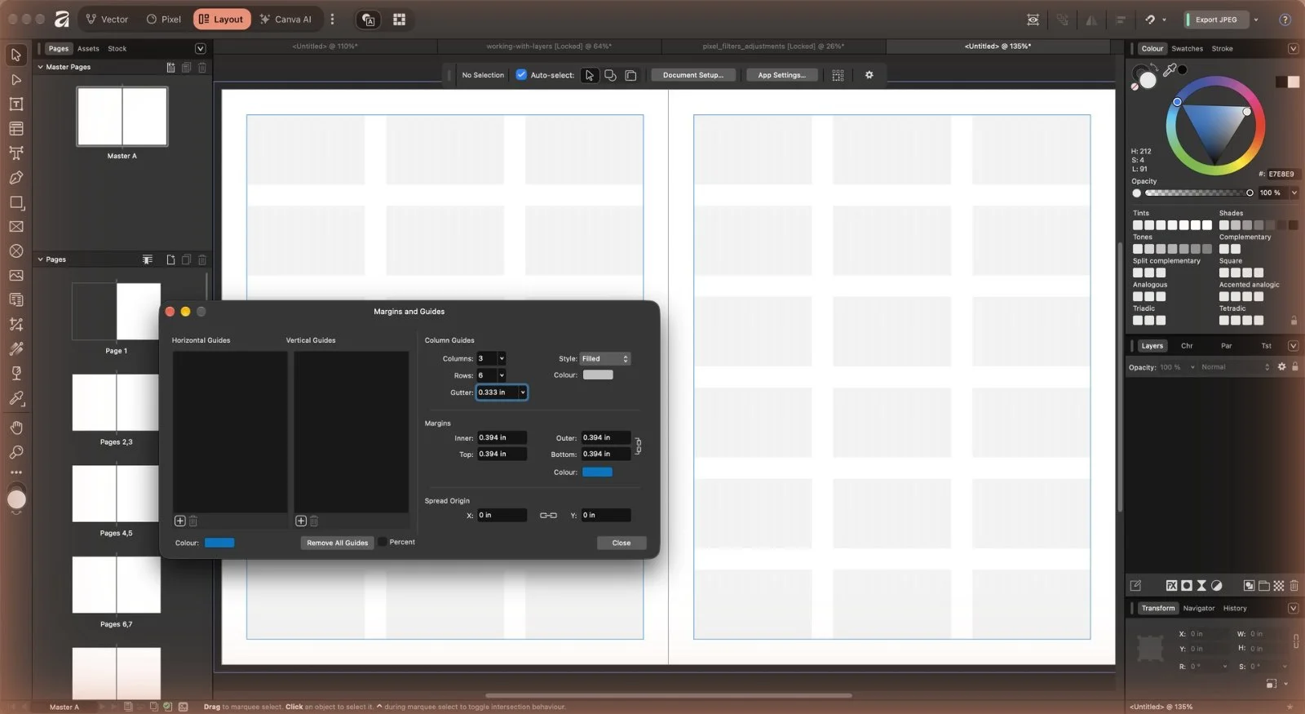Select the Move tool in left toolbar
The height and width of the screenshot is (714, 1305).
[x=15, y=55]
